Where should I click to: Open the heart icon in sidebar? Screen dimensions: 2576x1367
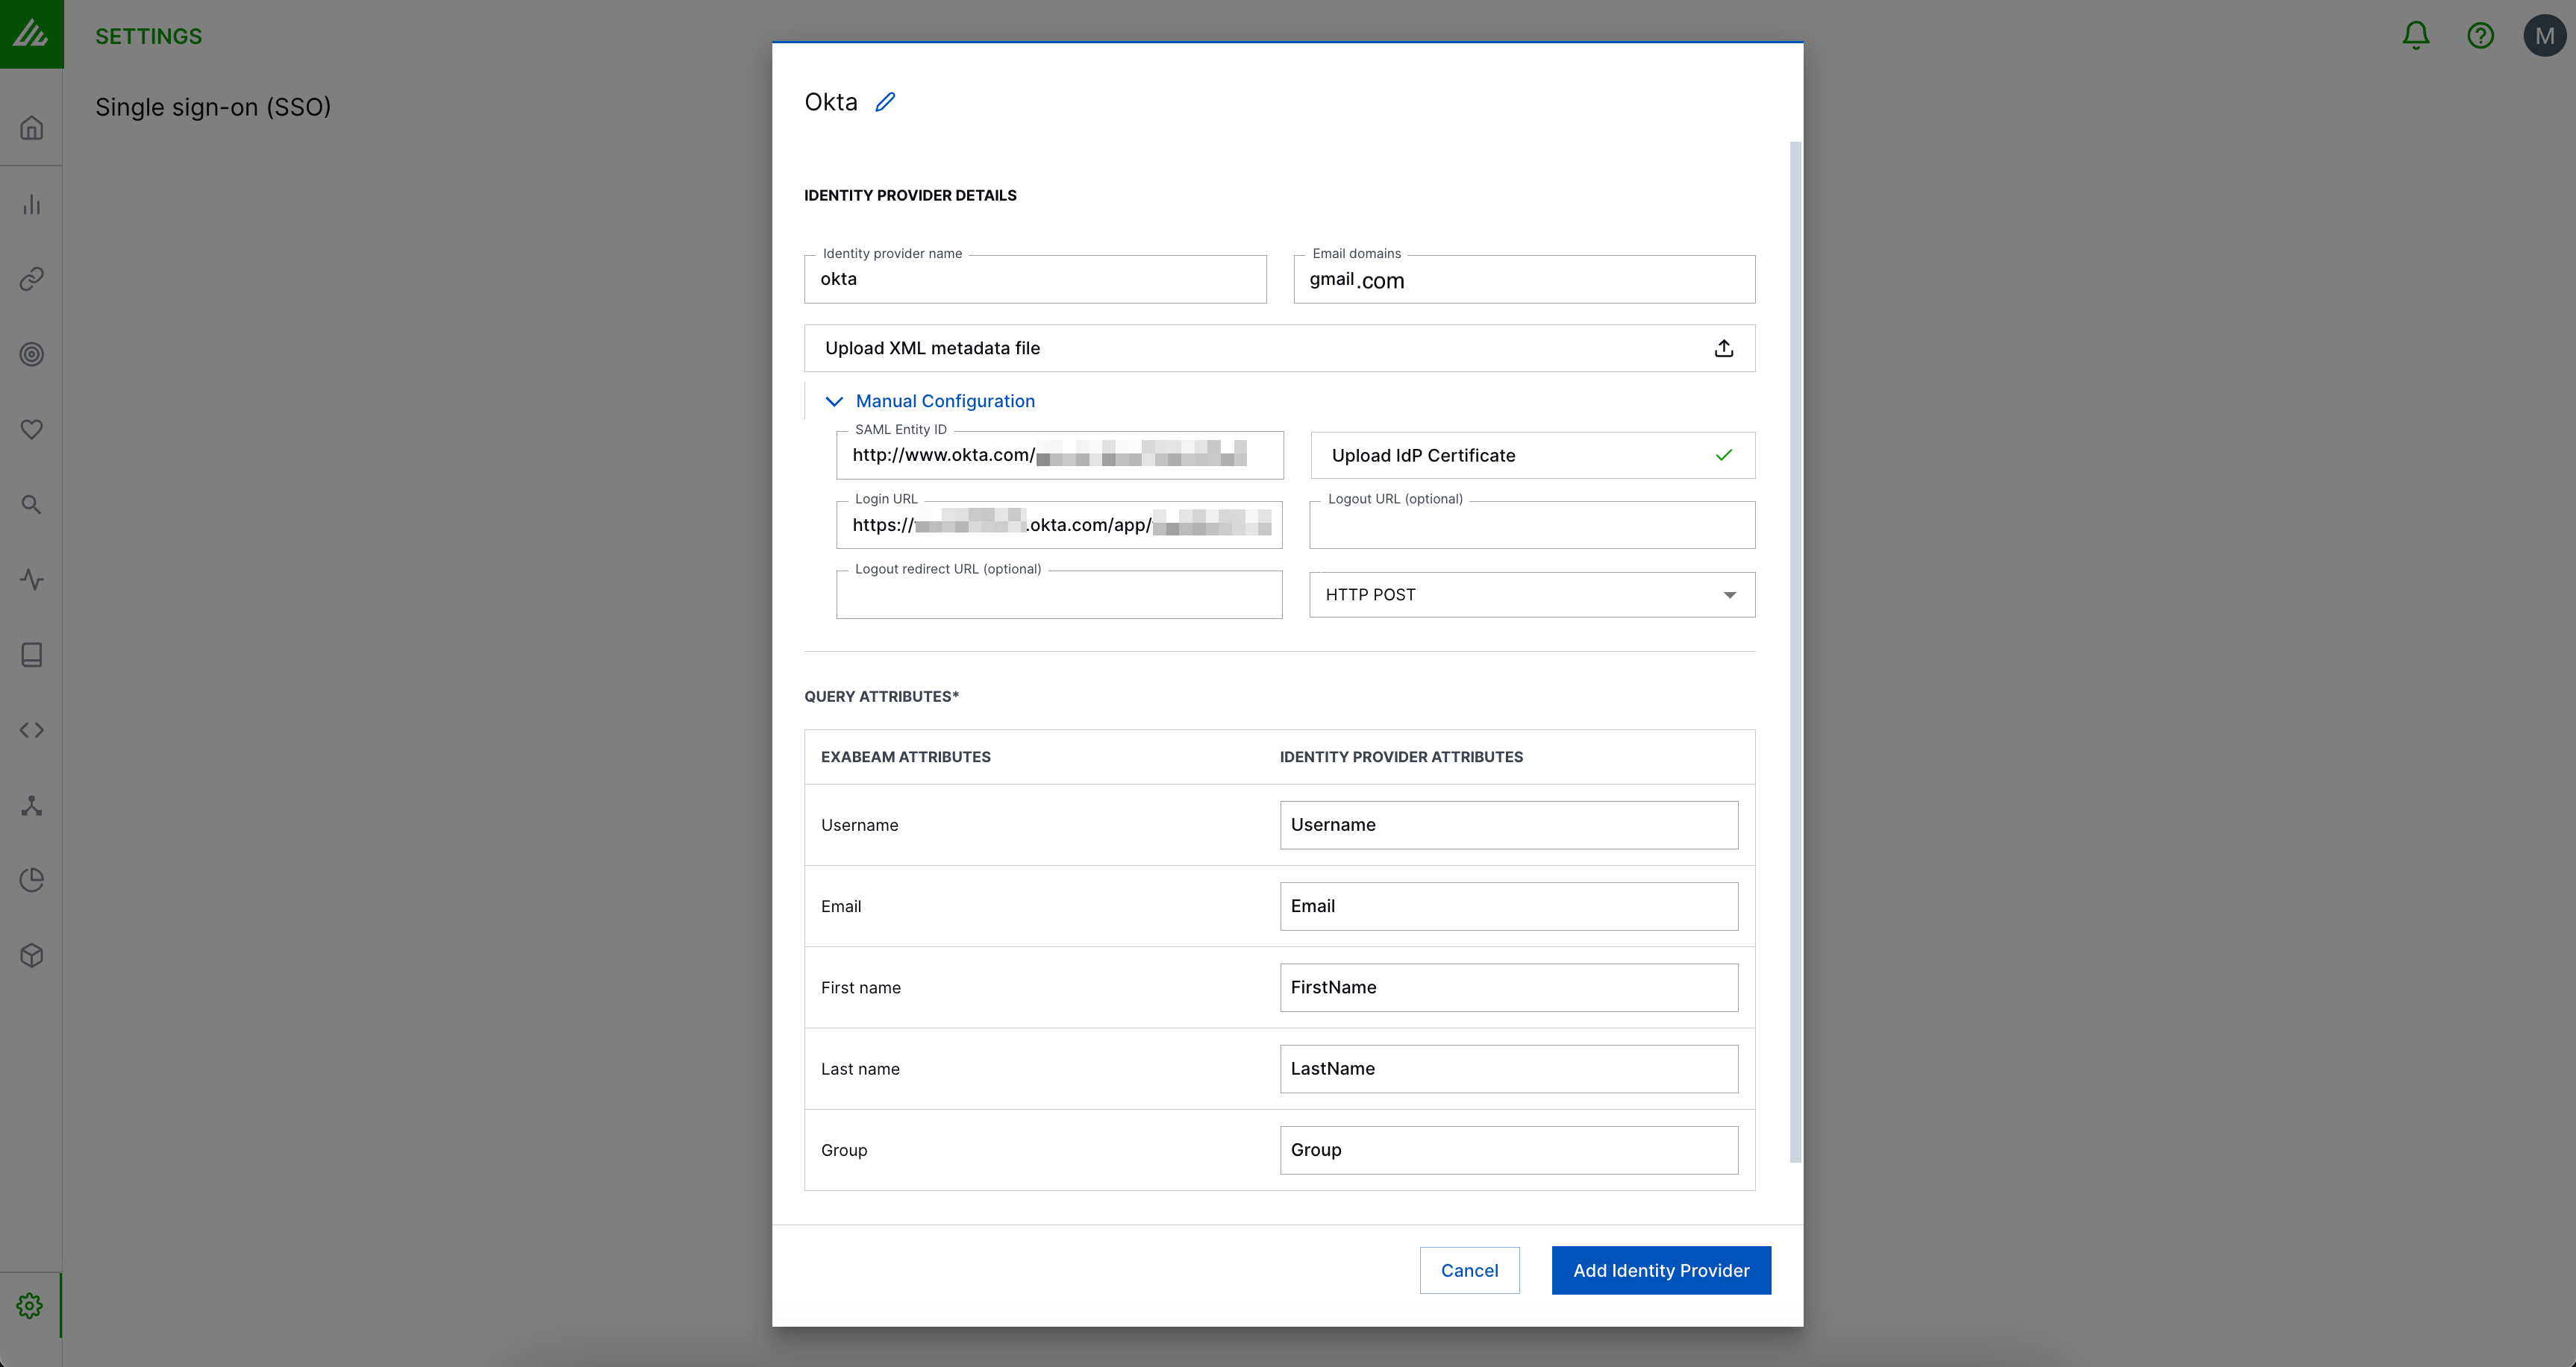(x=32, y=429)
